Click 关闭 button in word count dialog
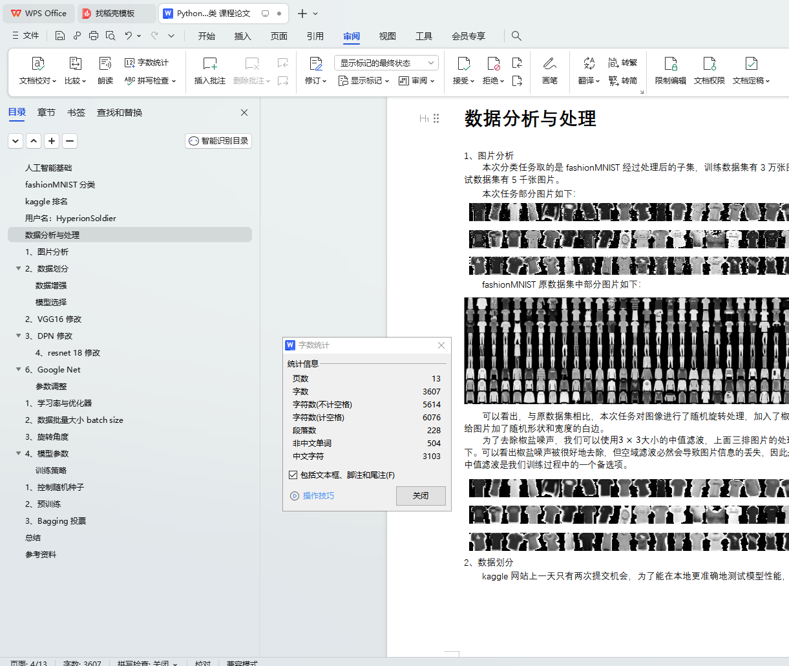This screenshot has height=666, width=789. coord(421,495)
